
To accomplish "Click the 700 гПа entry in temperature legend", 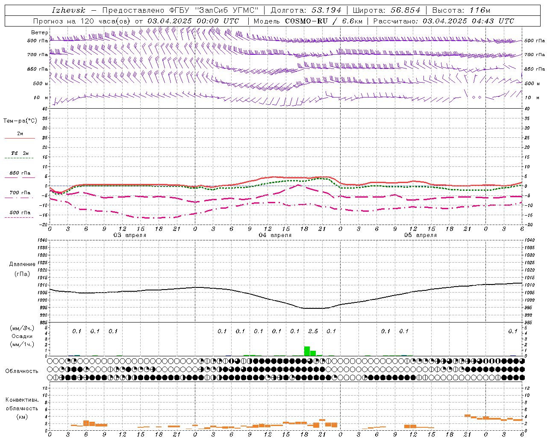I will pos(20,192).
